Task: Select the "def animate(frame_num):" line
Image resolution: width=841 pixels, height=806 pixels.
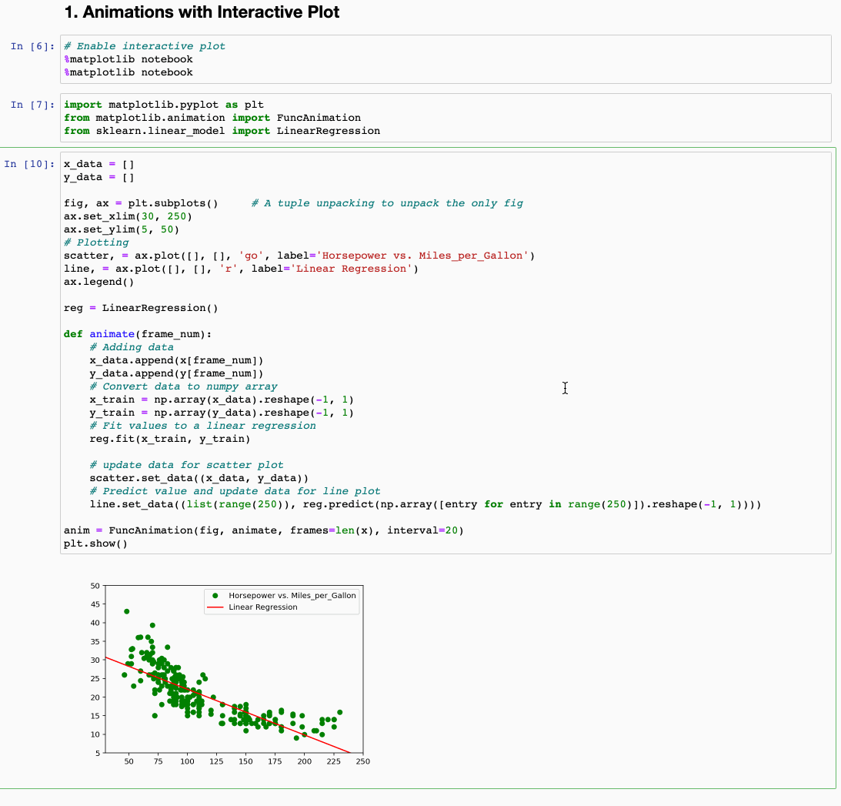Action: coord(138,334)
